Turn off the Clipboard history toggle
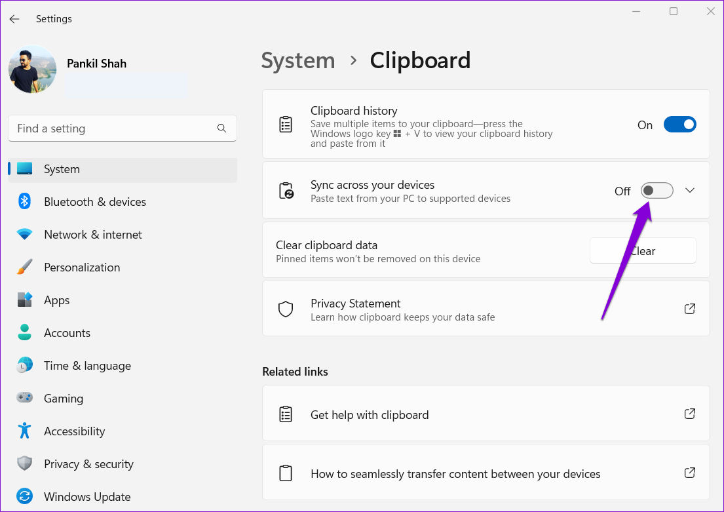The image size is (724, 512). pyautogui.click(x=679, y=125)
